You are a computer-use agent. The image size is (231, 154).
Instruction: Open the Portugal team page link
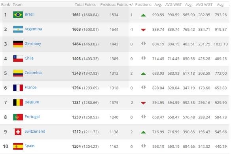[x=32, y=117]
